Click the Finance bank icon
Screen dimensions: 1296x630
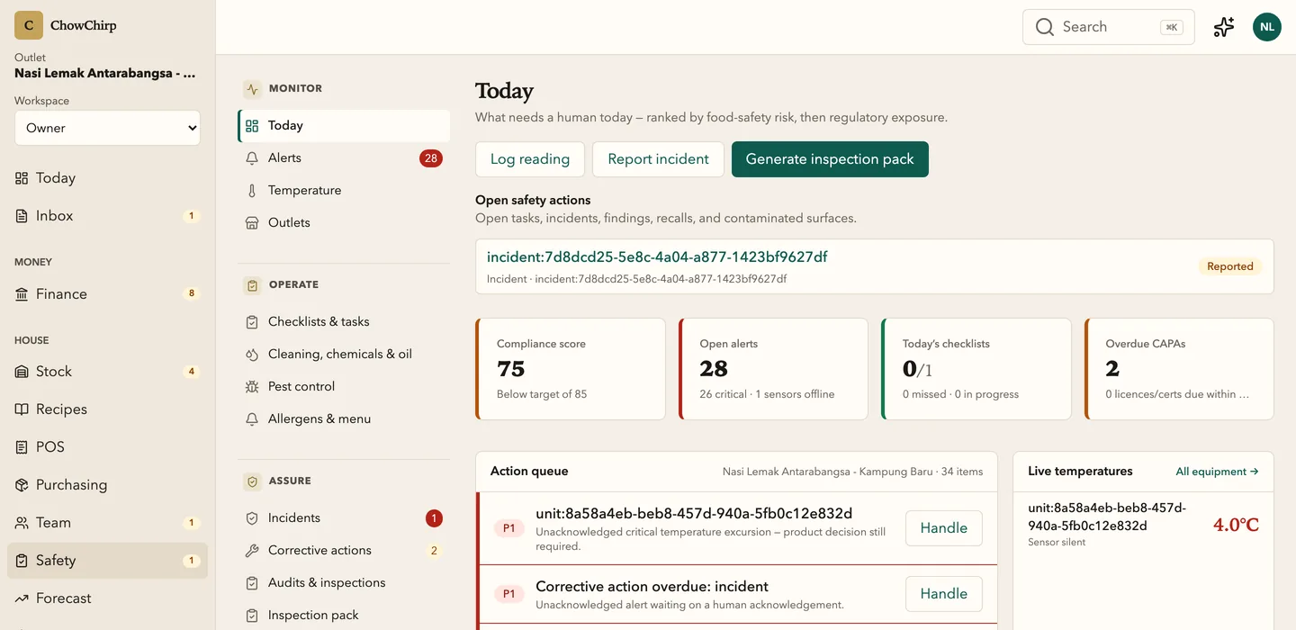pyautogui.click(x=22, y=294)
